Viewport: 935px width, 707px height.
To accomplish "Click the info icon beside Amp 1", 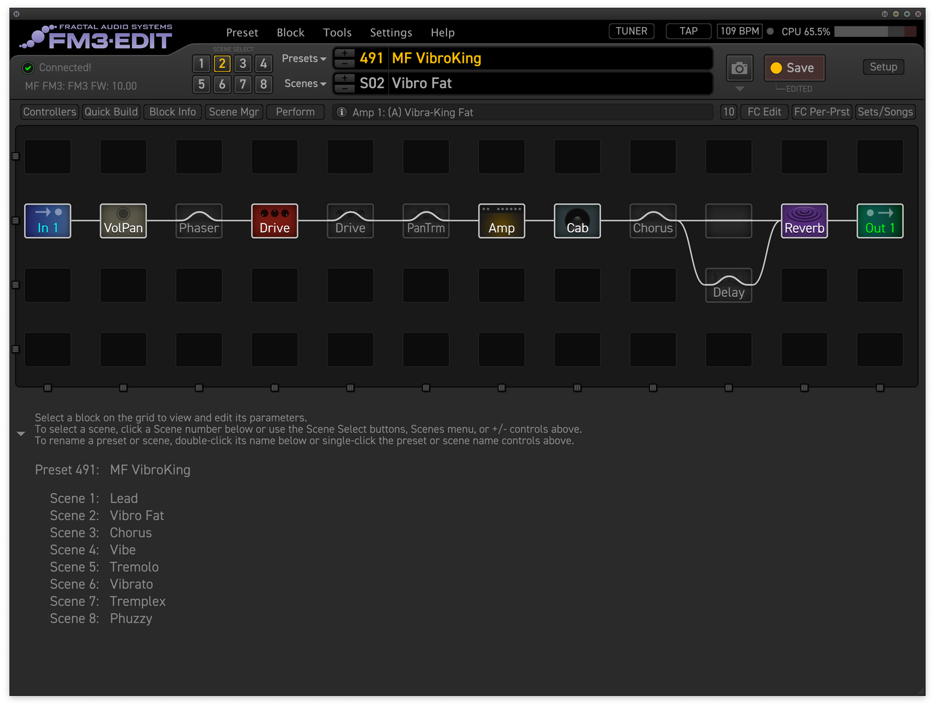I will [342, 112].
